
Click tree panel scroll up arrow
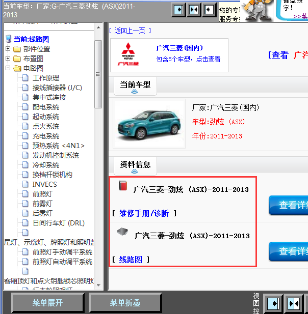(x=98, y=27)
